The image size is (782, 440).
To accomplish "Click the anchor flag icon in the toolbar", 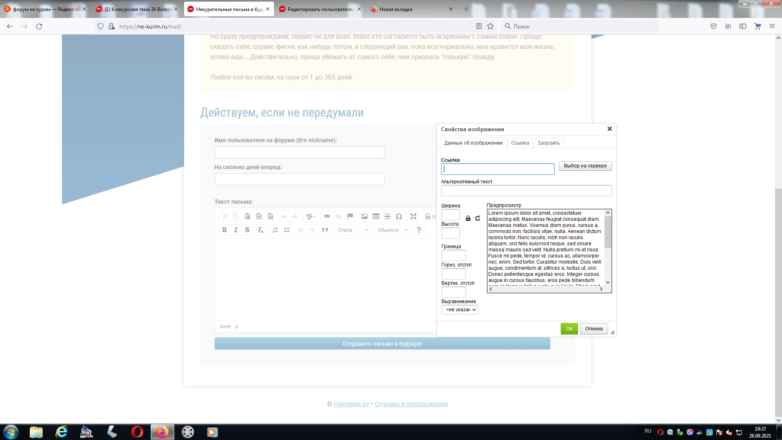I will pos(350,216).
